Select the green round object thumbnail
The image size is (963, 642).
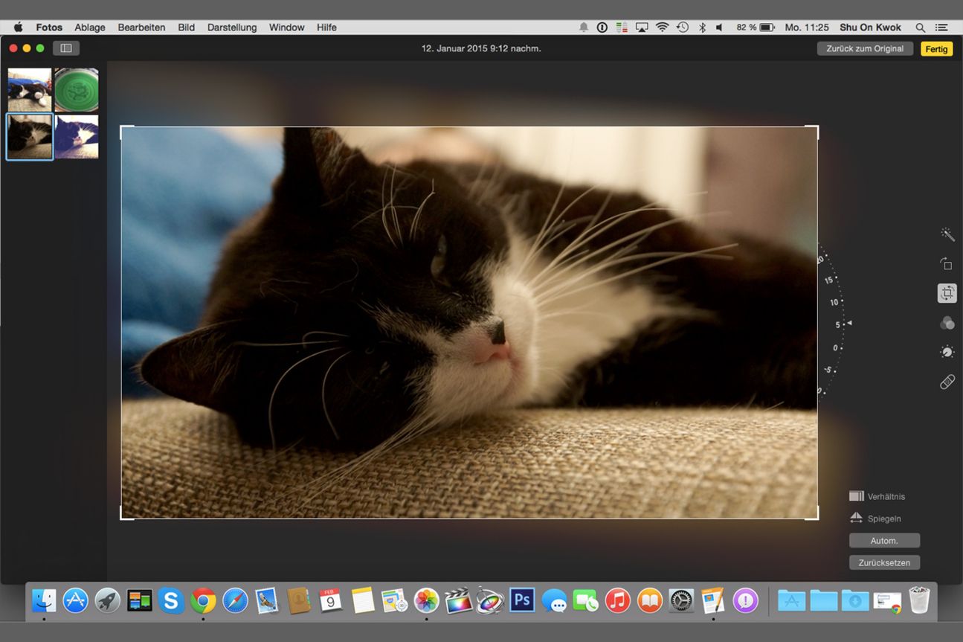[77, 89]
